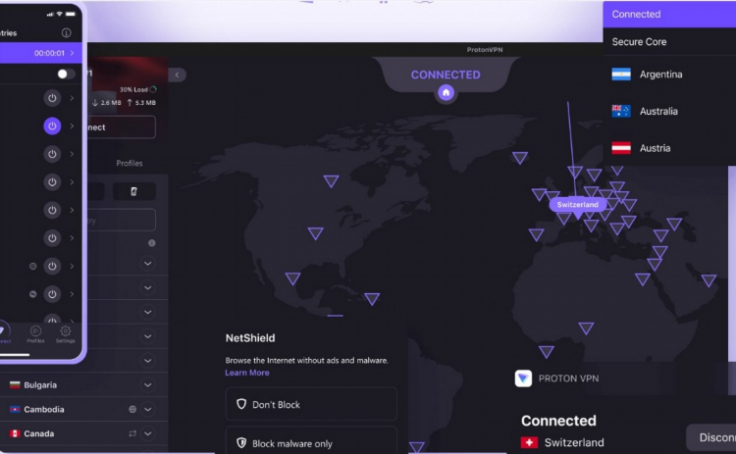Viewport: 736px width, 454px height.
Task: Click the country search input field
Action: pos(121,220)
